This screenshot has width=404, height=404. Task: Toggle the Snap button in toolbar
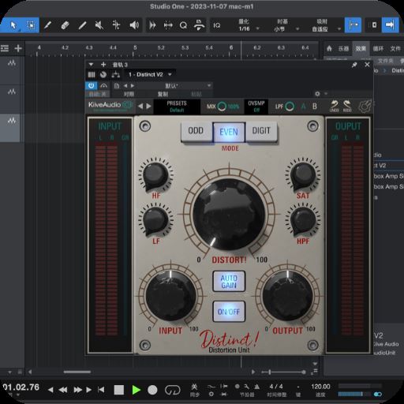tap(353, 25)
